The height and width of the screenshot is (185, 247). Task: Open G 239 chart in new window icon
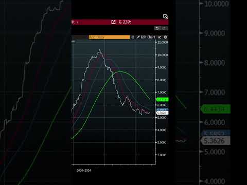click(x=113, y=22)
